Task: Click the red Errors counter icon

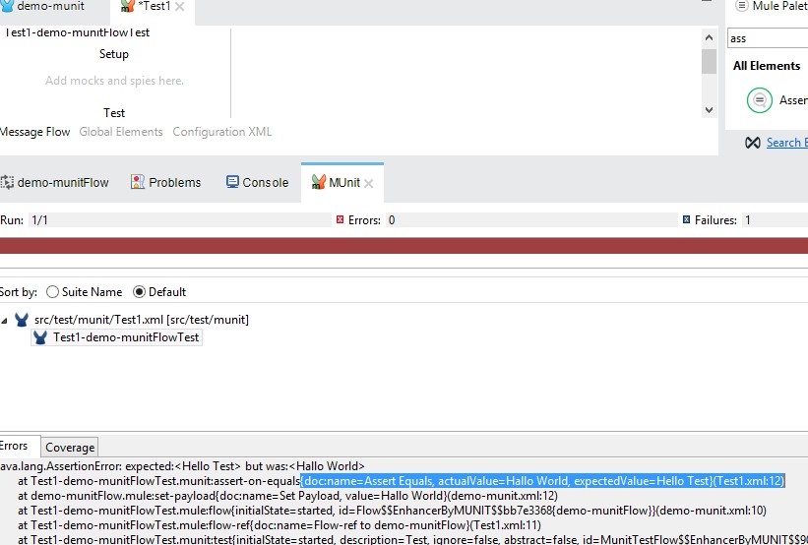Action: pos(340,220)
